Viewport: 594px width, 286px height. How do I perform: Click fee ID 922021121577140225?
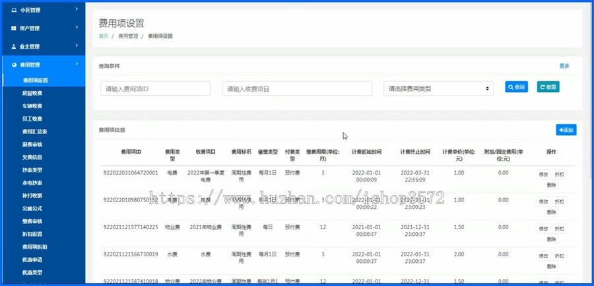point(131,227)
